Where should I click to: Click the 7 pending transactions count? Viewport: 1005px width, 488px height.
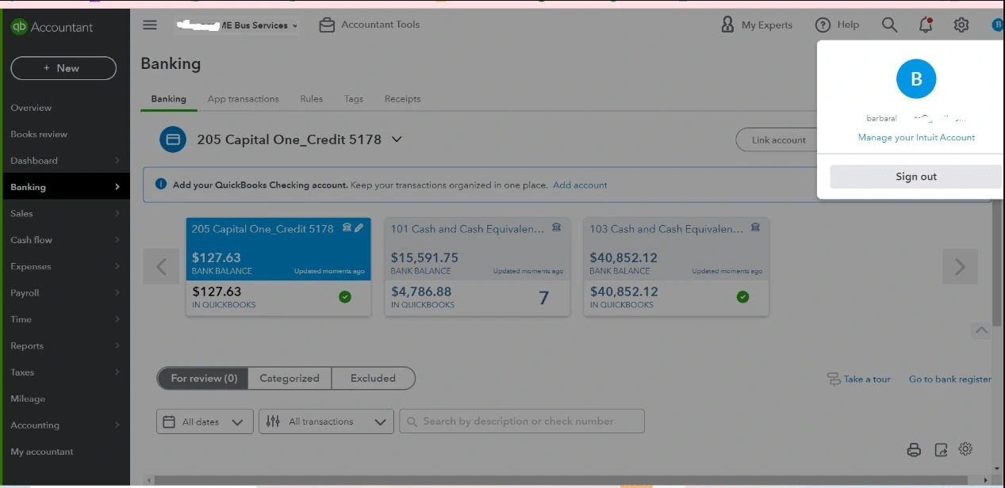543,298
